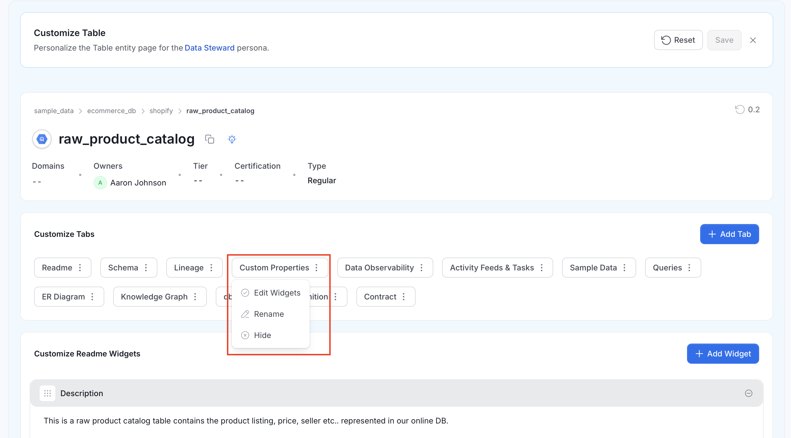Close the Customize Table panel

point(753,40)
